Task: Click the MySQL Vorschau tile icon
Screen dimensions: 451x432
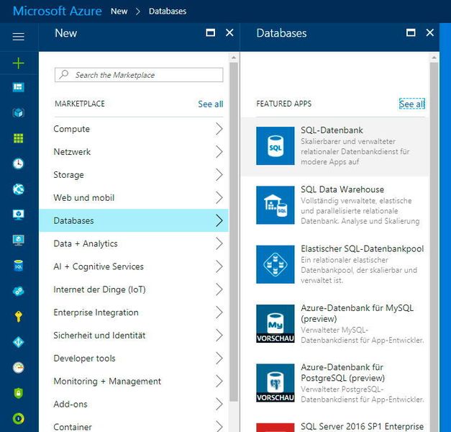Action: click(x=275, y=324)
